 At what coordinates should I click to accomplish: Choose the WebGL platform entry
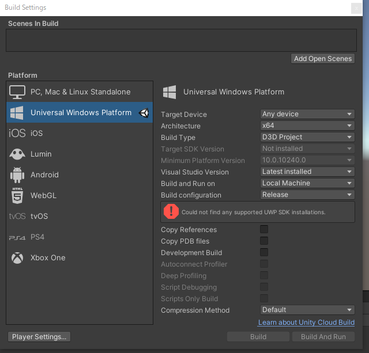click(x=80, y=195)
